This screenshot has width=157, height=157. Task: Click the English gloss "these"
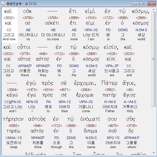pos(25,75)
